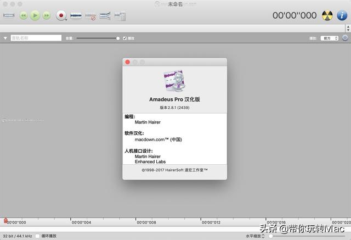Close the About Amadeus Pro dialog
The height and width of the screenshot is (240, 351).
click(x=128, y=62)
